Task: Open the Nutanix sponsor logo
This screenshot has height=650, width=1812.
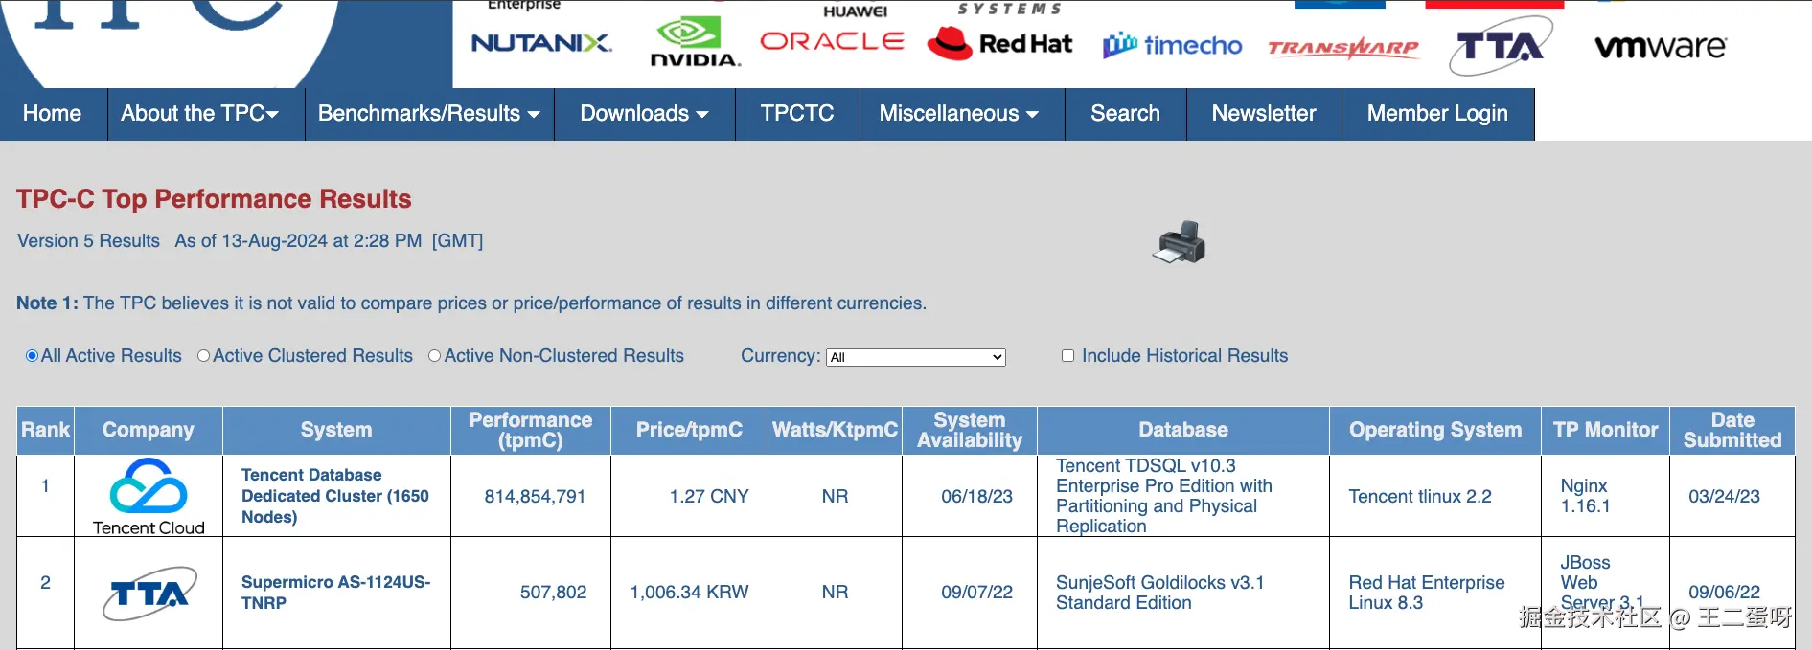Action: [x=541, y=43]
